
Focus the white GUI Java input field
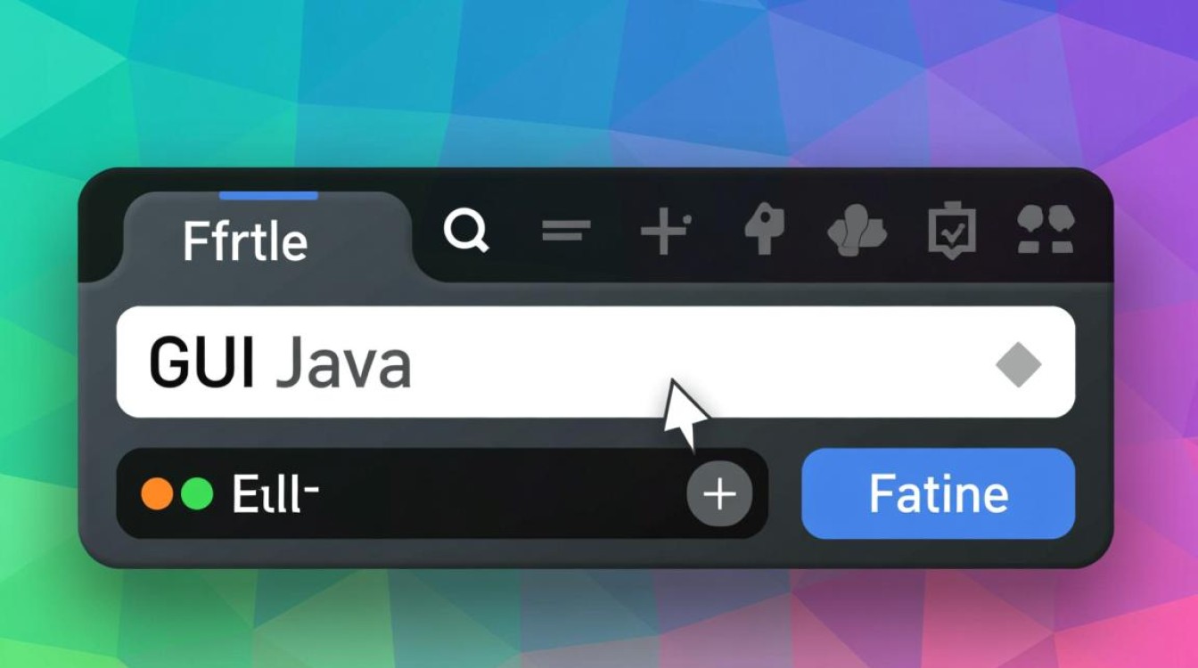point(595,362)
